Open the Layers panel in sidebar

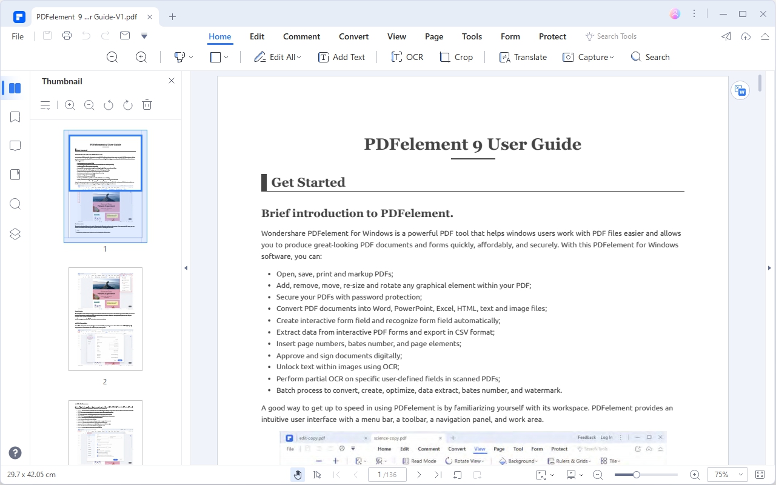tap(16, 234)
